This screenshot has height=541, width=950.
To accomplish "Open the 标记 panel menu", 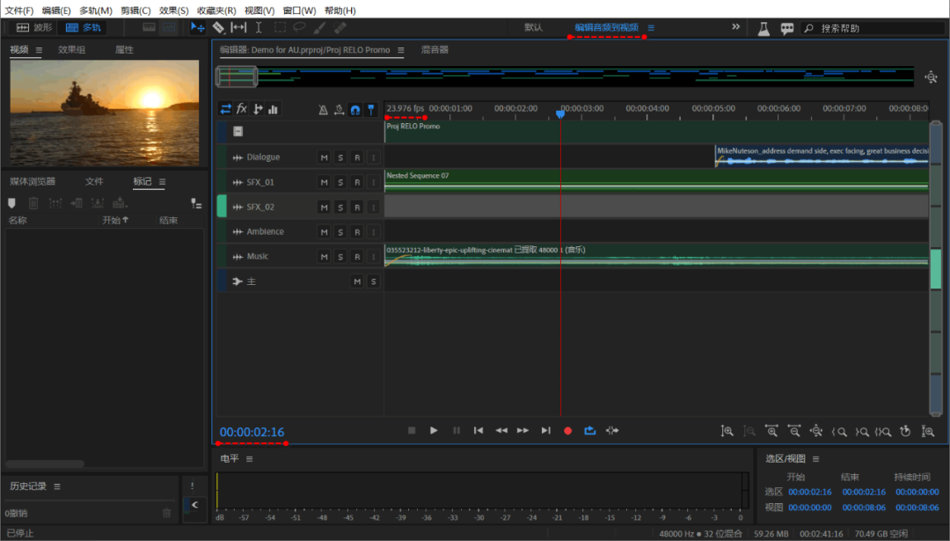I will (162, 182).
